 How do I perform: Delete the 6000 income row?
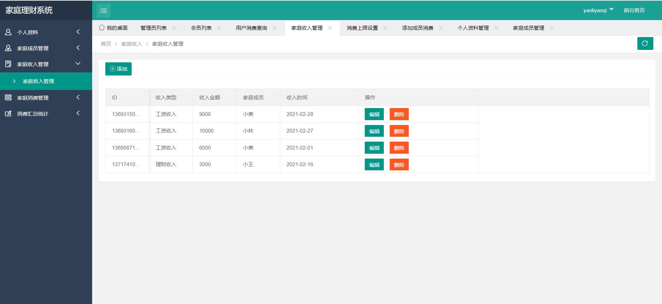click(399, 148)
